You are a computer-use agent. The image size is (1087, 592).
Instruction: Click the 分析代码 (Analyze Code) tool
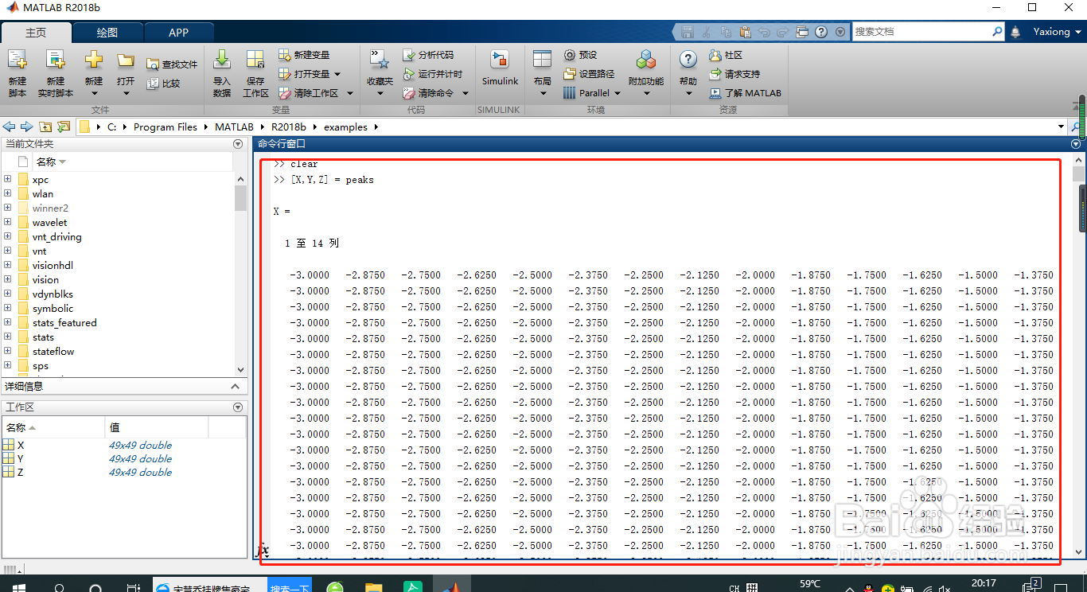(x=428, y=55)
